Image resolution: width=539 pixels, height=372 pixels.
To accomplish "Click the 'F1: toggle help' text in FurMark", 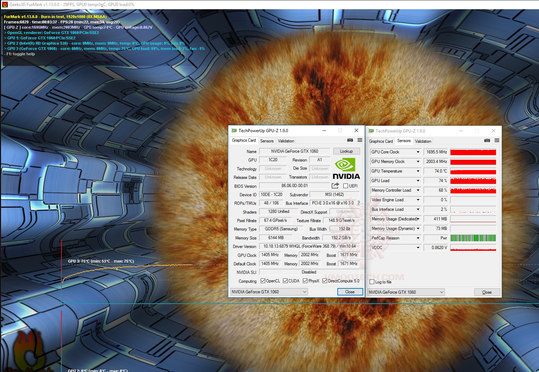I will [20, 54].
